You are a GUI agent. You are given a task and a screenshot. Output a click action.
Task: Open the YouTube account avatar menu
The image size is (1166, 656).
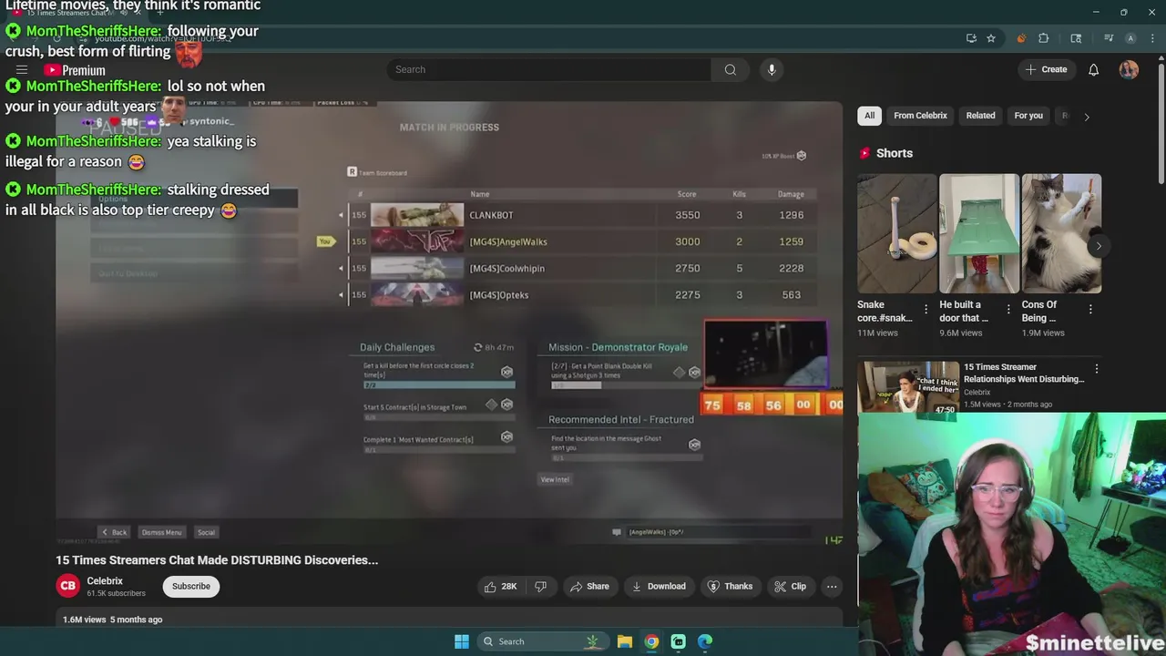[x=1129, y=69]
